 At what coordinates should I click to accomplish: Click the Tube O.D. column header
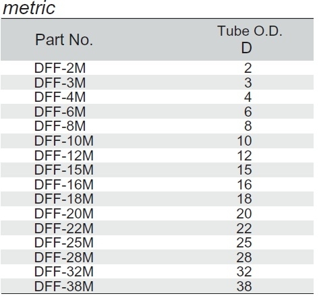click(x=250, y=31)
